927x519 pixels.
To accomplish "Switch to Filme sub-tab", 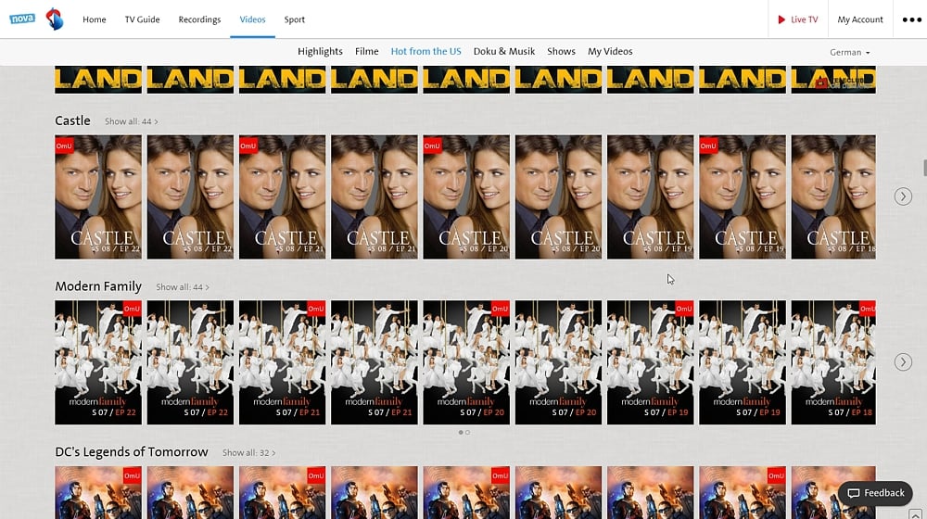I will [x=366, y=51].
